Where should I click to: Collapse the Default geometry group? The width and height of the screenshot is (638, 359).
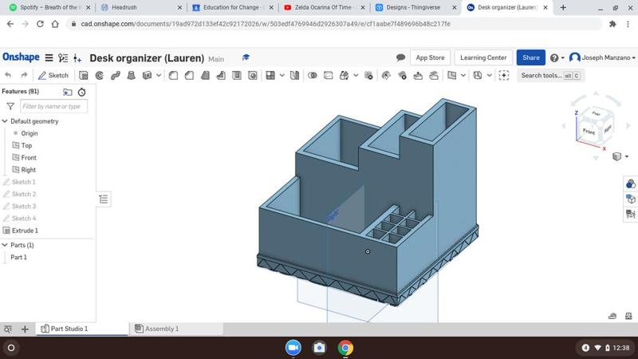click(5, 121)
